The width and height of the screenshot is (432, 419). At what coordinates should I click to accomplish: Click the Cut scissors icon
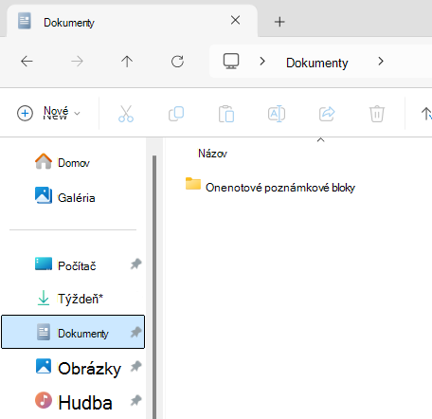click(126, 114)
